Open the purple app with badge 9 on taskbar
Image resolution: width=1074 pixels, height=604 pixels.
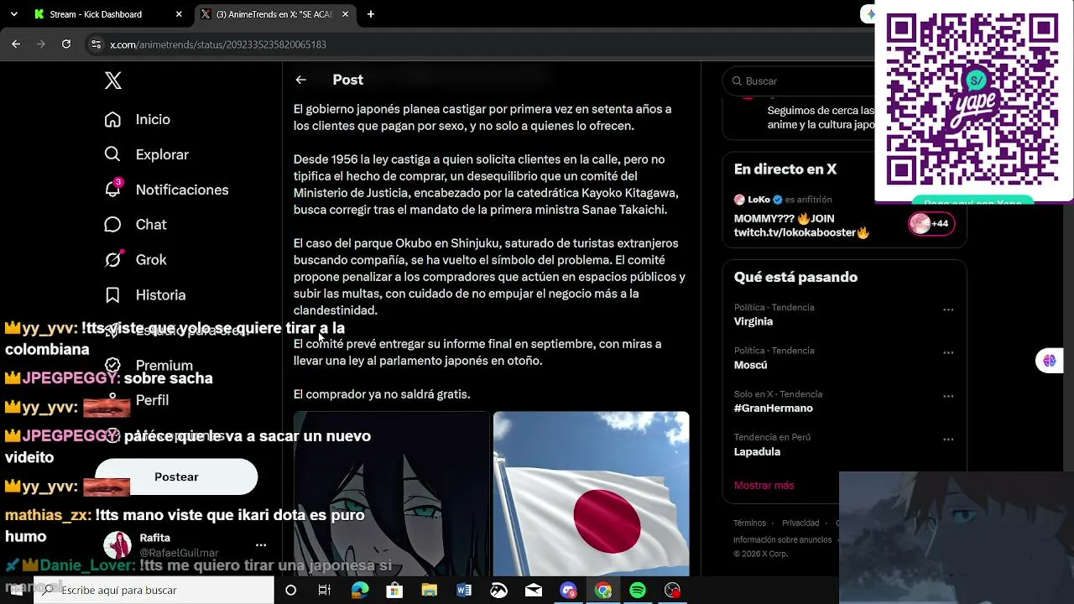tap(569, 591)
